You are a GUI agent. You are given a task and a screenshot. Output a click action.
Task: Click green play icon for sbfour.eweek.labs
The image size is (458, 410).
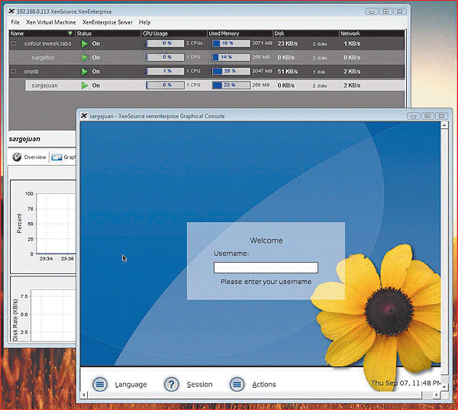(x=85, y=44)
